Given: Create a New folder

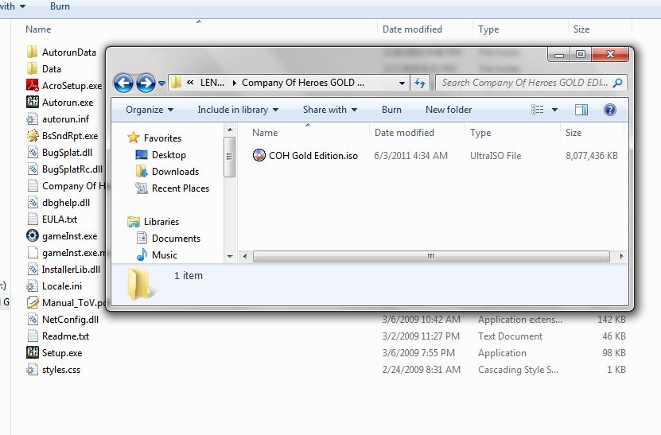Looking at the screenshot, I should [x=449, y=110].
